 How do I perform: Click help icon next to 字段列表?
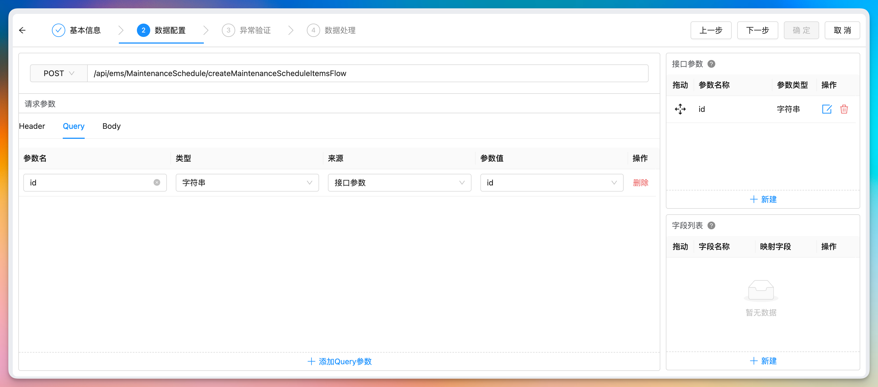711,225
